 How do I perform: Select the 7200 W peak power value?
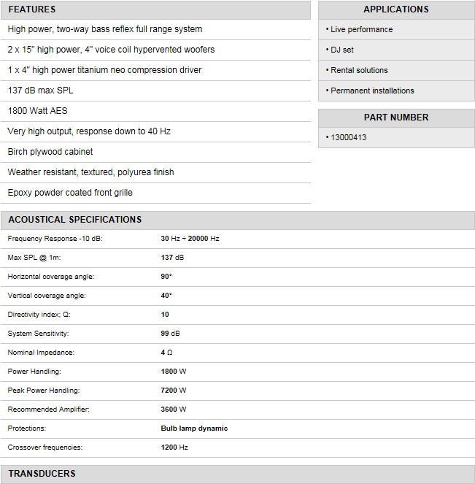coord(174,391)
